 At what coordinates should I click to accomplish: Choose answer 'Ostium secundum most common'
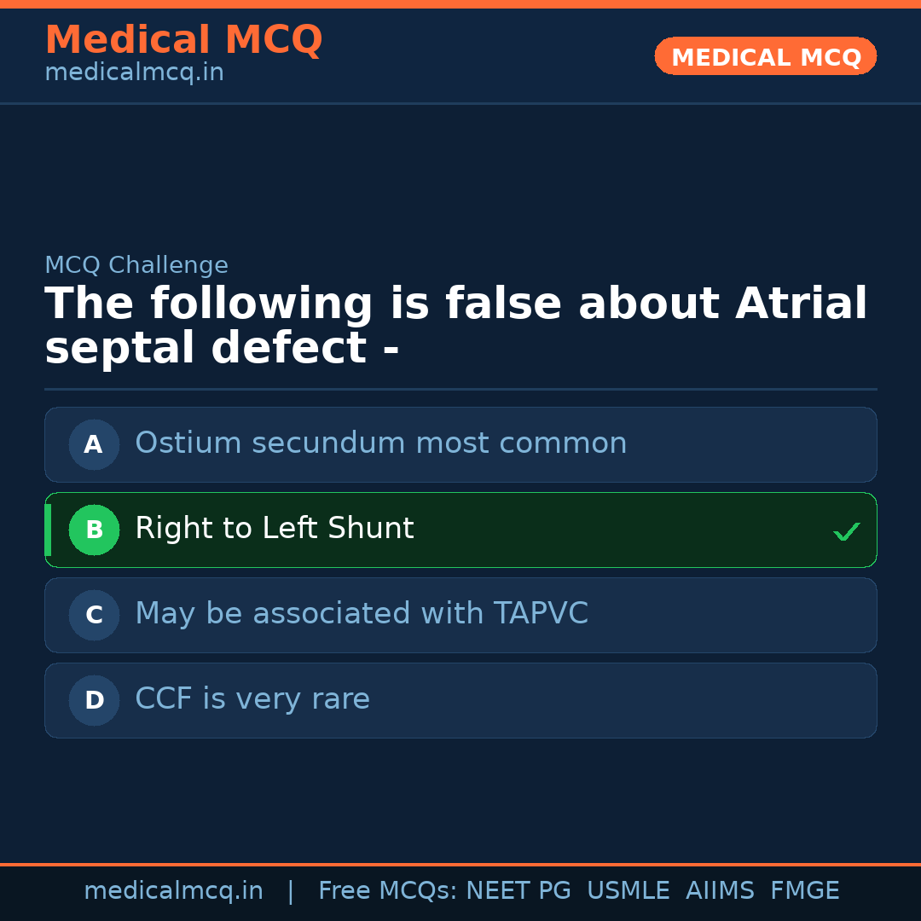pyautogui.click(x=380, y=443)
